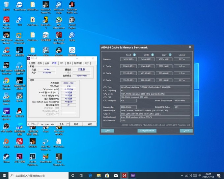Launch Total War THREE KINGDOMS shortcut
Screen dimensions: 224x179
[x=72, y=8]
